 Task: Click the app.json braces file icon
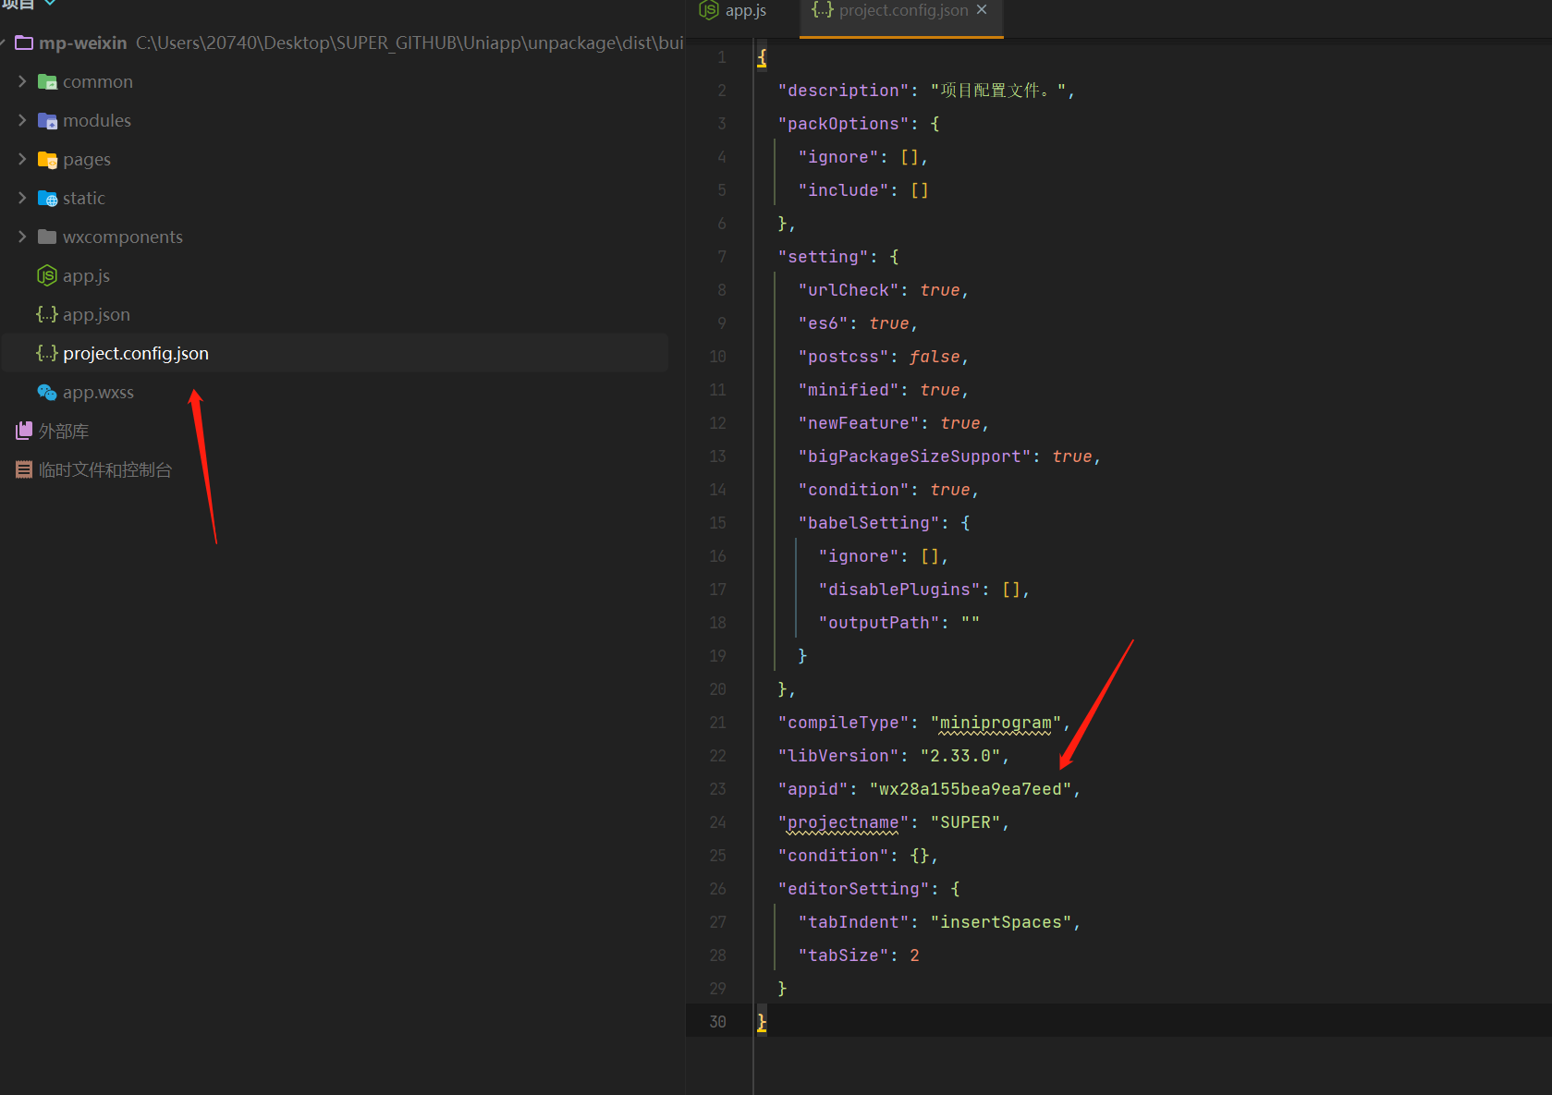46,314
